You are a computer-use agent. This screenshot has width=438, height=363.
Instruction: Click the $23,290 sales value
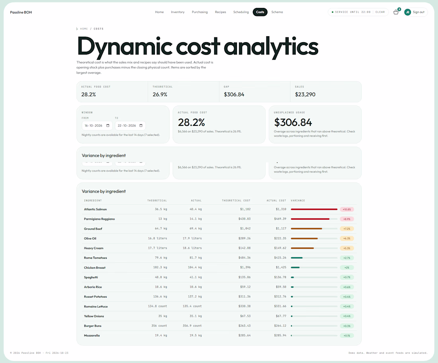[305, 94]
